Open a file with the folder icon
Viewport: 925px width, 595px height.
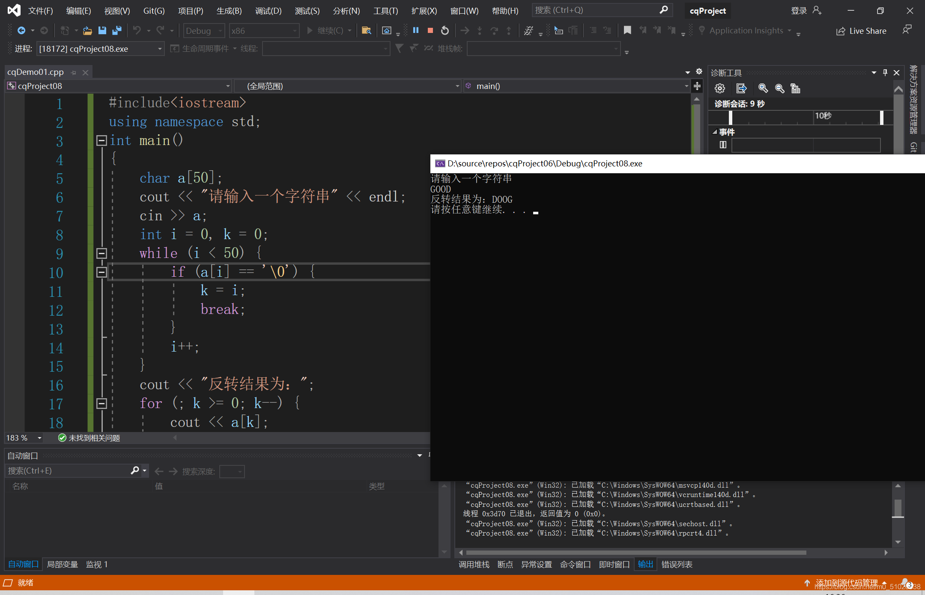[87, 30]
